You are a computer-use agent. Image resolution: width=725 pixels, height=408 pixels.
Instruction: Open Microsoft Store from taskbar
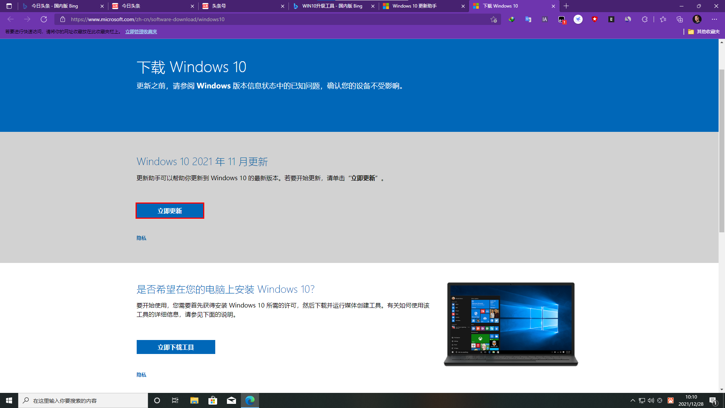213,400
